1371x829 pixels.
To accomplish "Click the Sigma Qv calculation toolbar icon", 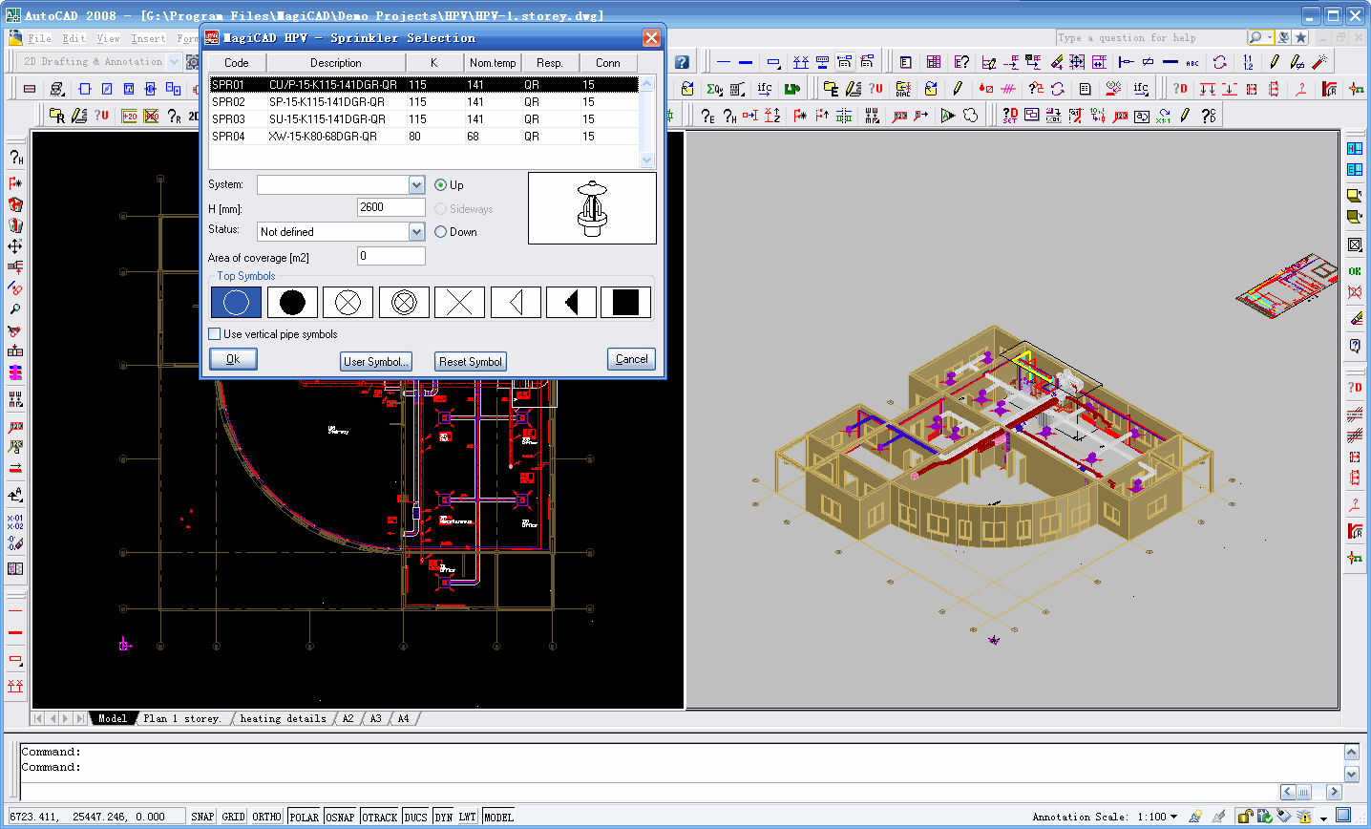I will point(714,89).
